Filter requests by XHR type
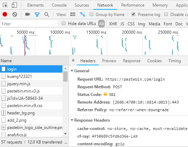 tap(113, 24)
